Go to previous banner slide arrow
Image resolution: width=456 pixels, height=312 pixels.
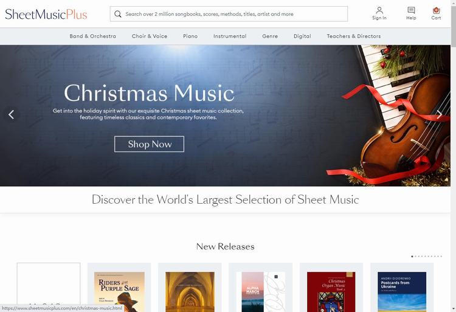(x=11, y=114)
